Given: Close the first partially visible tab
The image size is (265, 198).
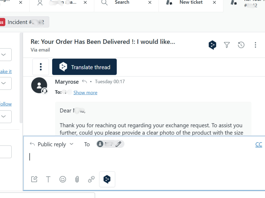Looking at the screenshot, I should [21, 2].
